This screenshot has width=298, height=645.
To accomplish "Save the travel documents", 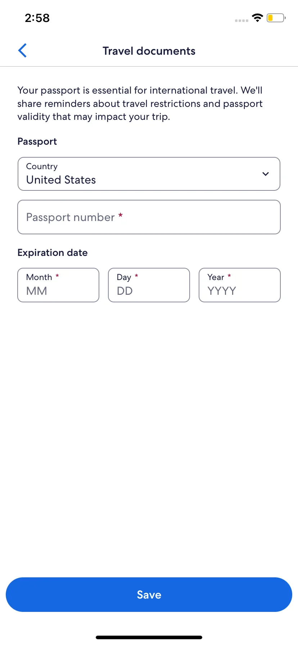I will pos(149,595).
